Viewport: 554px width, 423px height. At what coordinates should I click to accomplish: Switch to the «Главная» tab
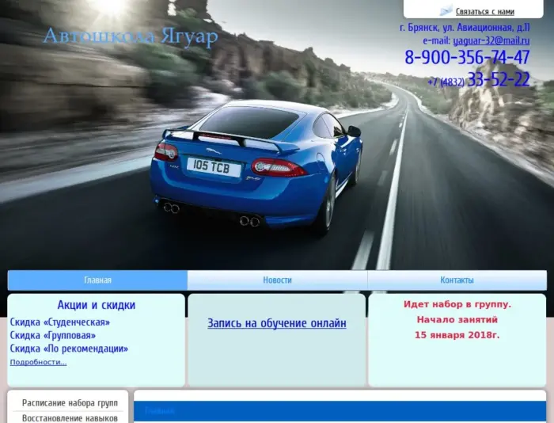(x=97, y=280)
